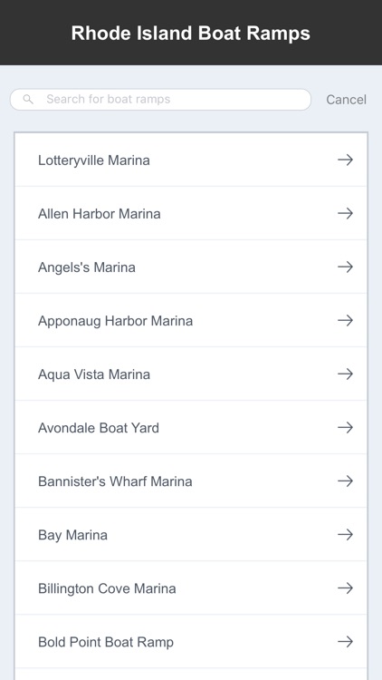
Task: Focus the Search for boat ramps field
Action: tap(160, 100)
